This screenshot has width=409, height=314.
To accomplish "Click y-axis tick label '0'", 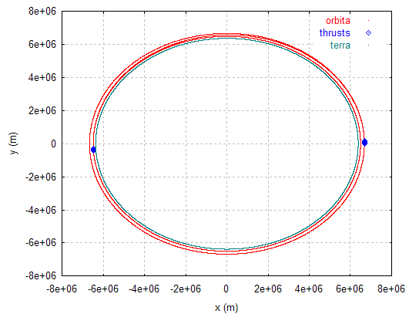I will point(53,143).
